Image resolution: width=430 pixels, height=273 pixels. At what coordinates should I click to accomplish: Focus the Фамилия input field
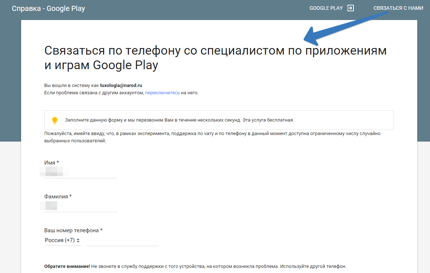[80, 206]
